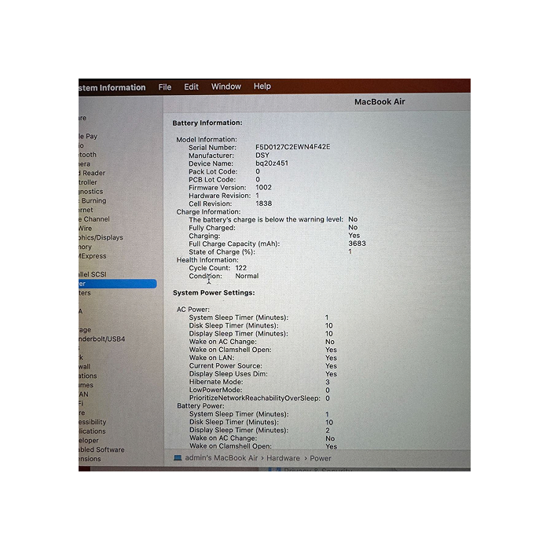Click condition value Normal
The image size is (550, 550).
247,276
